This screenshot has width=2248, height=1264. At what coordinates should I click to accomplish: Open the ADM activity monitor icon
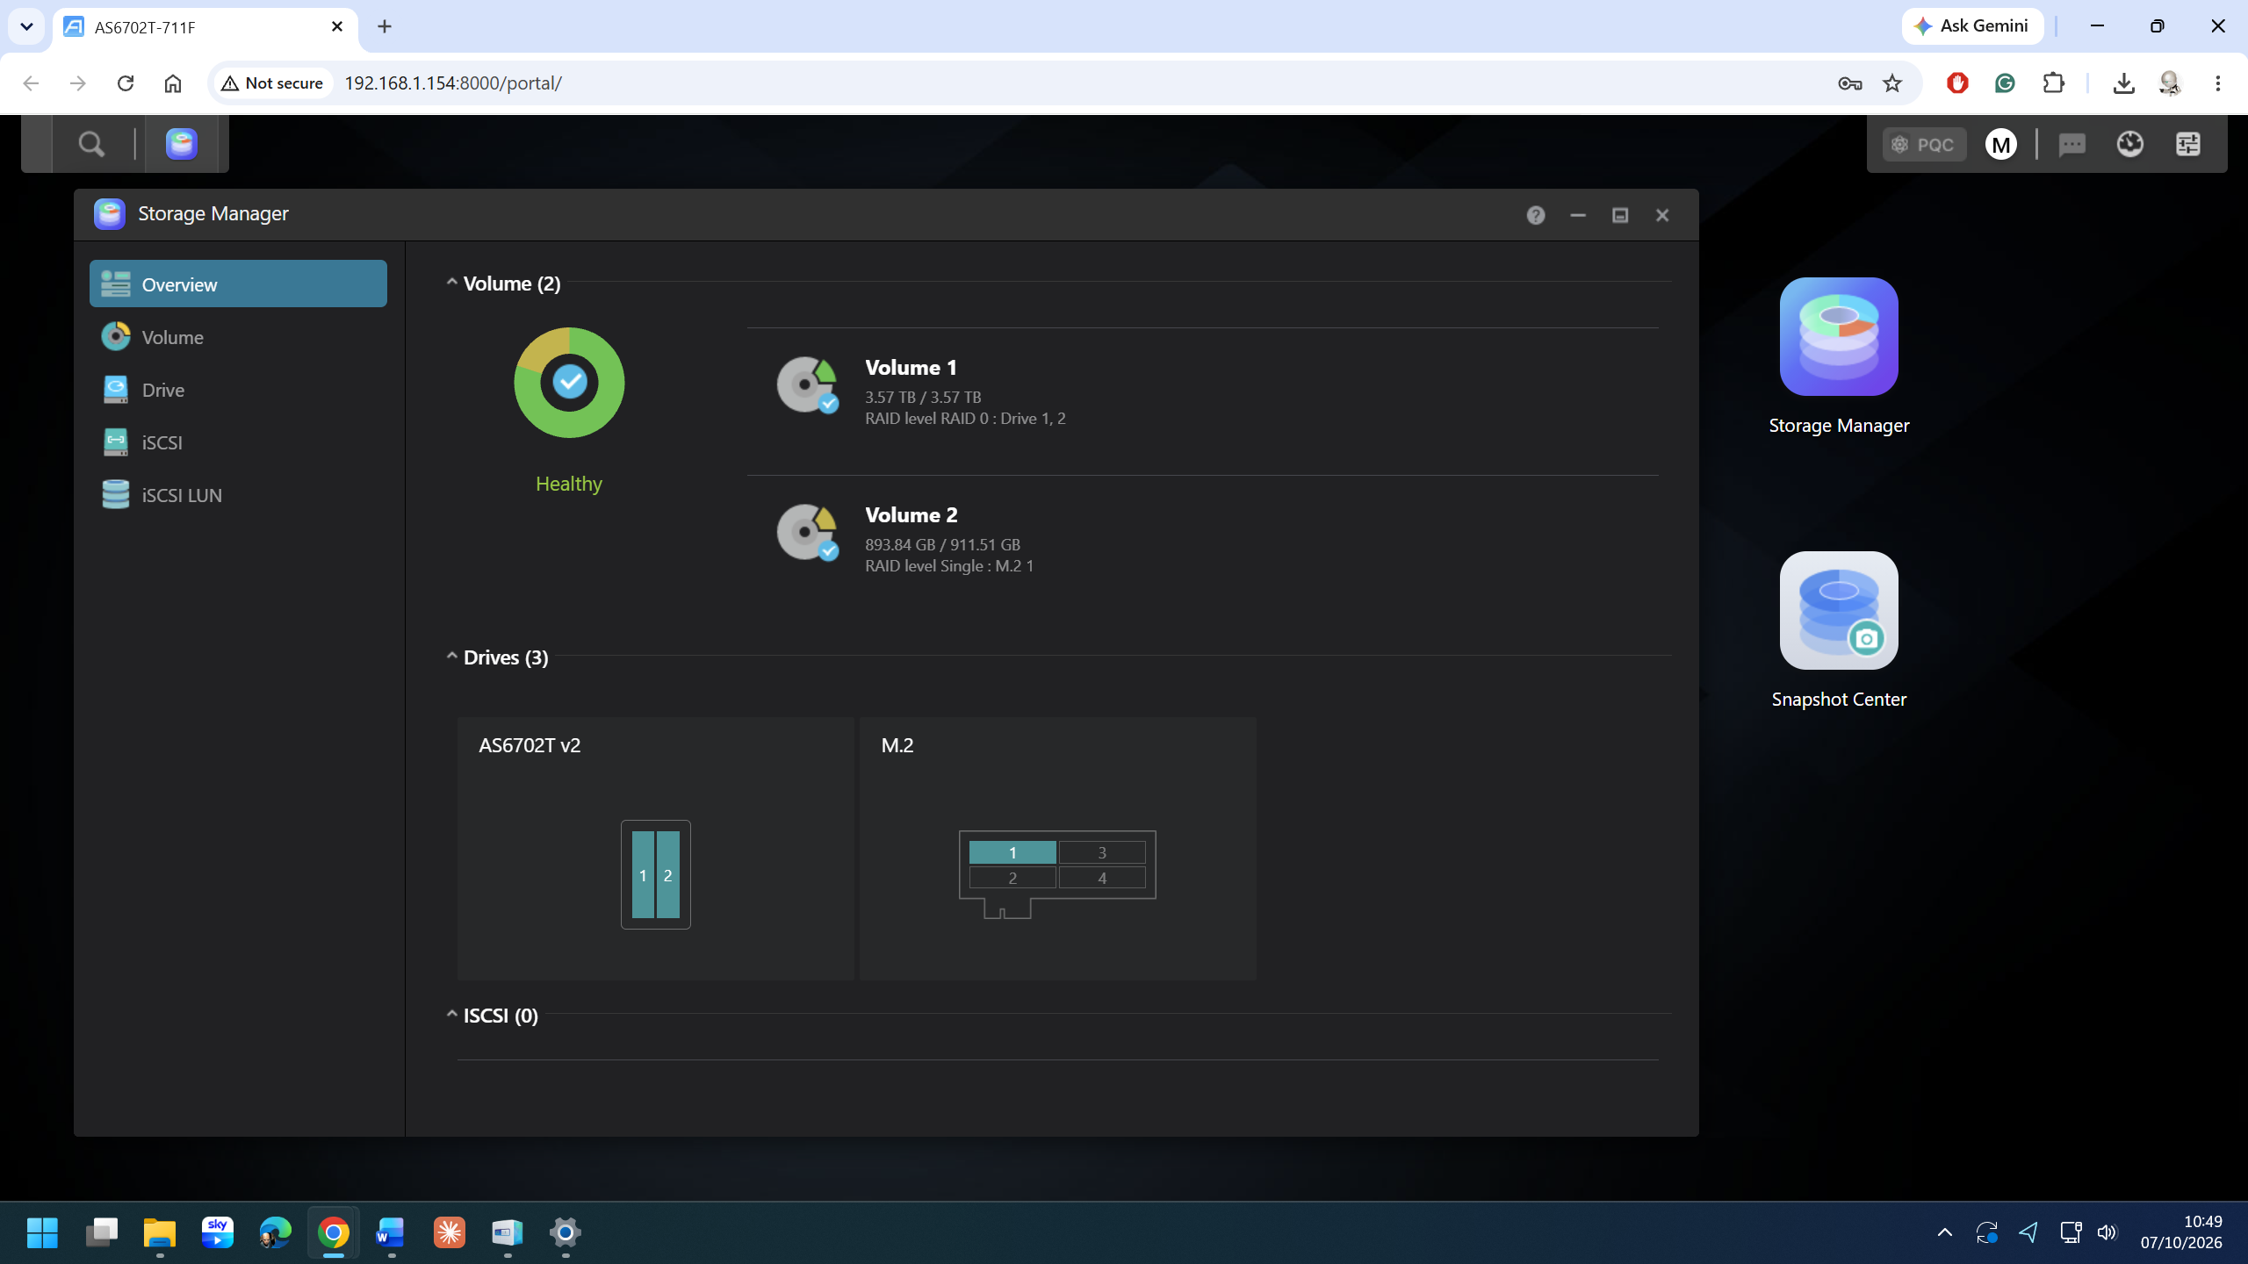[2130, 144]
